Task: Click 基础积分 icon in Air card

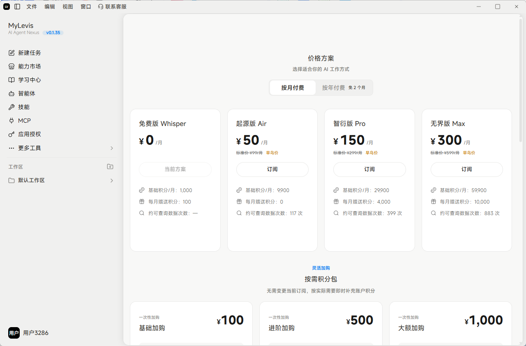Action: tap(239, 190)
